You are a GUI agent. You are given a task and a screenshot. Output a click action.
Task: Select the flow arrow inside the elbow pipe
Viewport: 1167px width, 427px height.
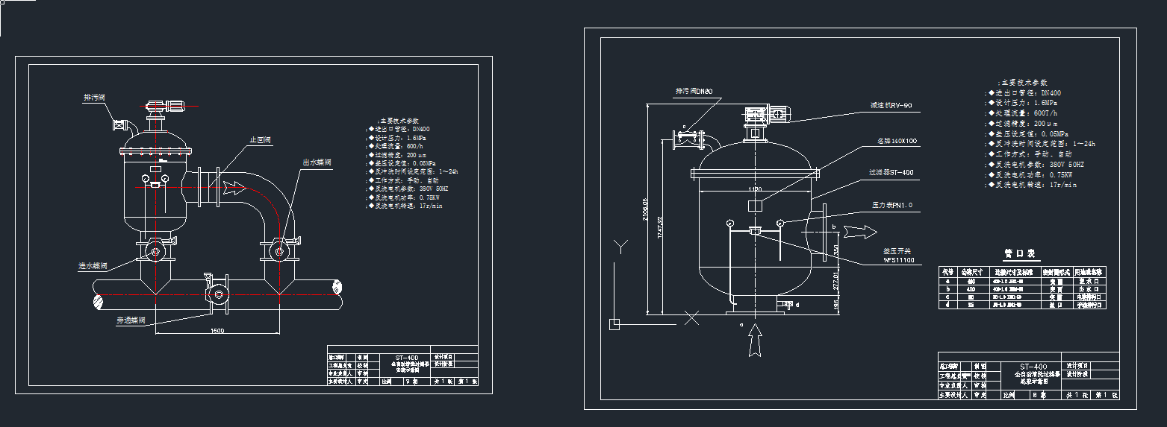233,185
